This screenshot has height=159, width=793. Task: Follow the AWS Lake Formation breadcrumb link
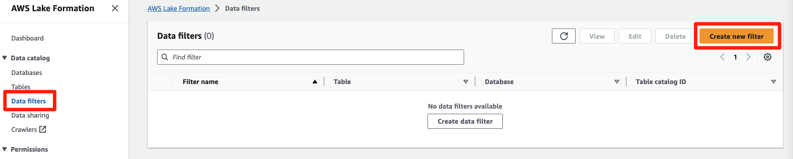click(179, 8)
